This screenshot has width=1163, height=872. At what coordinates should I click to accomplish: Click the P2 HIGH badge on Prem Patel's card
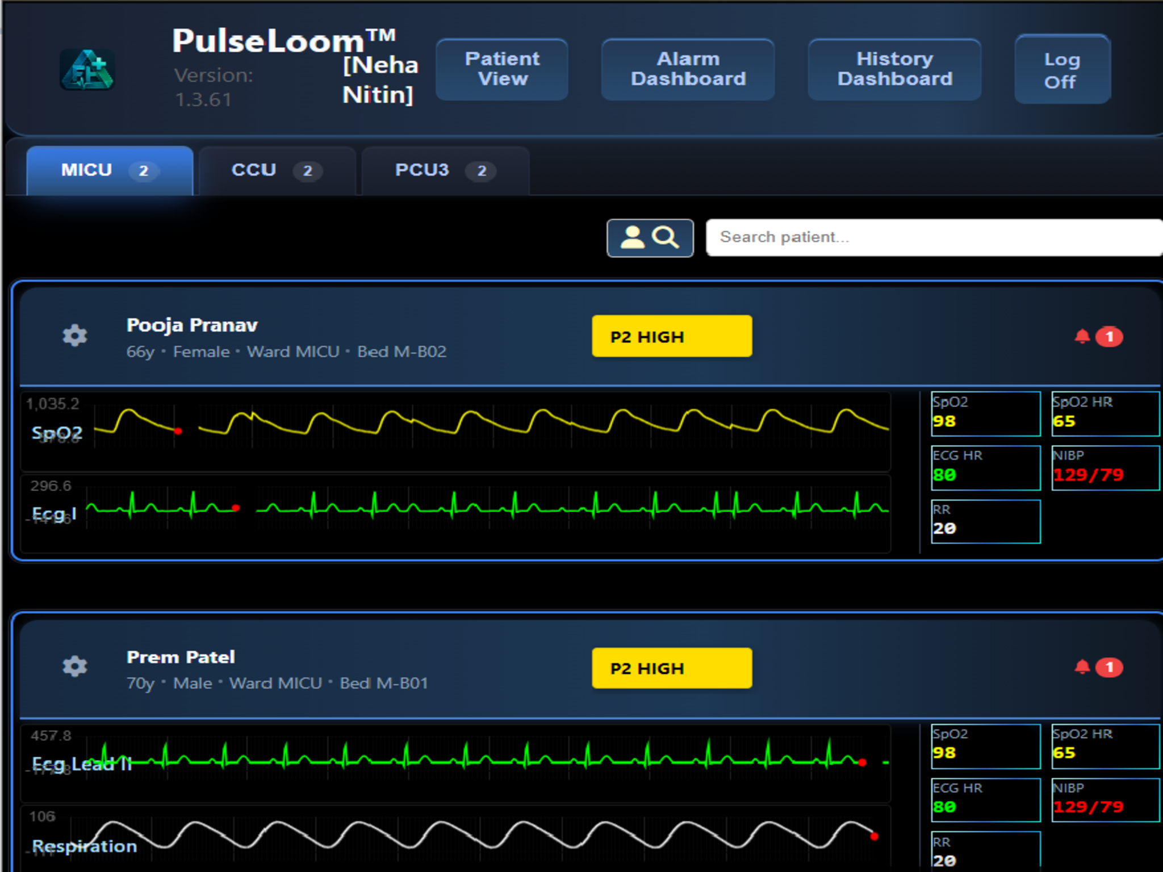671,668
